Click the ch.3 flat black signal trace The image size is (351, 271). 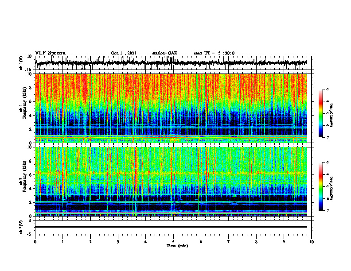point(171,227)
